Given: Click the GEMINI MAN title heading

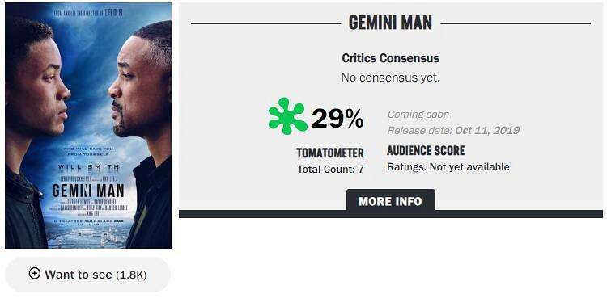Looking at the screenshot, I should 390,23.
